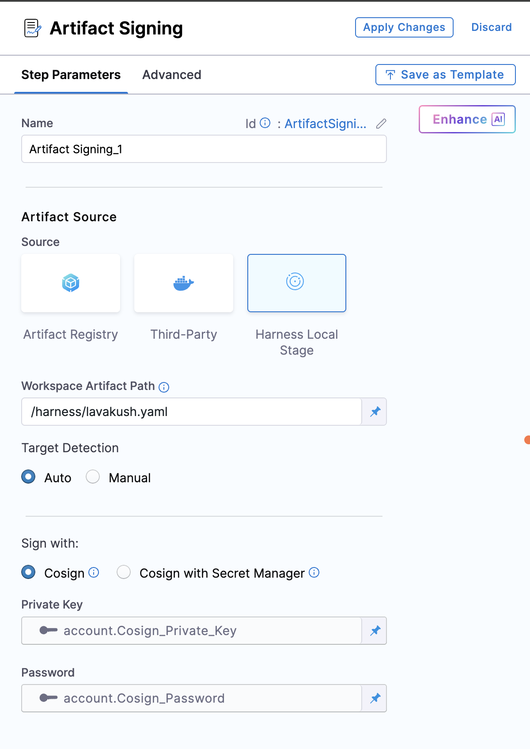Click the pencil icon to edit Id
Viewport: 530px width, 749px height.
click(381, 124)
